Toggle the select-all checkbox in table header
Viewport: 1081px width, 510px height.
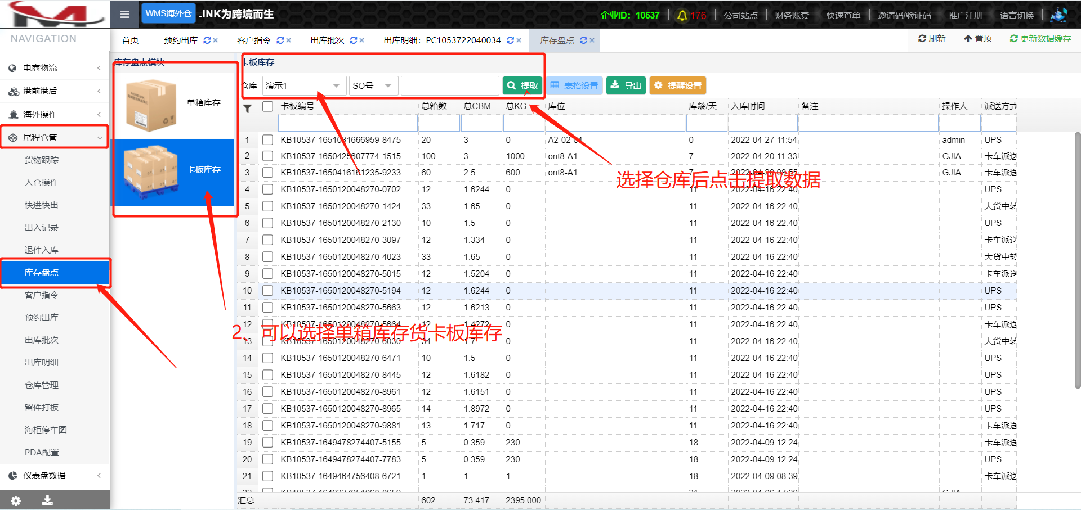(x=267, y=106)
